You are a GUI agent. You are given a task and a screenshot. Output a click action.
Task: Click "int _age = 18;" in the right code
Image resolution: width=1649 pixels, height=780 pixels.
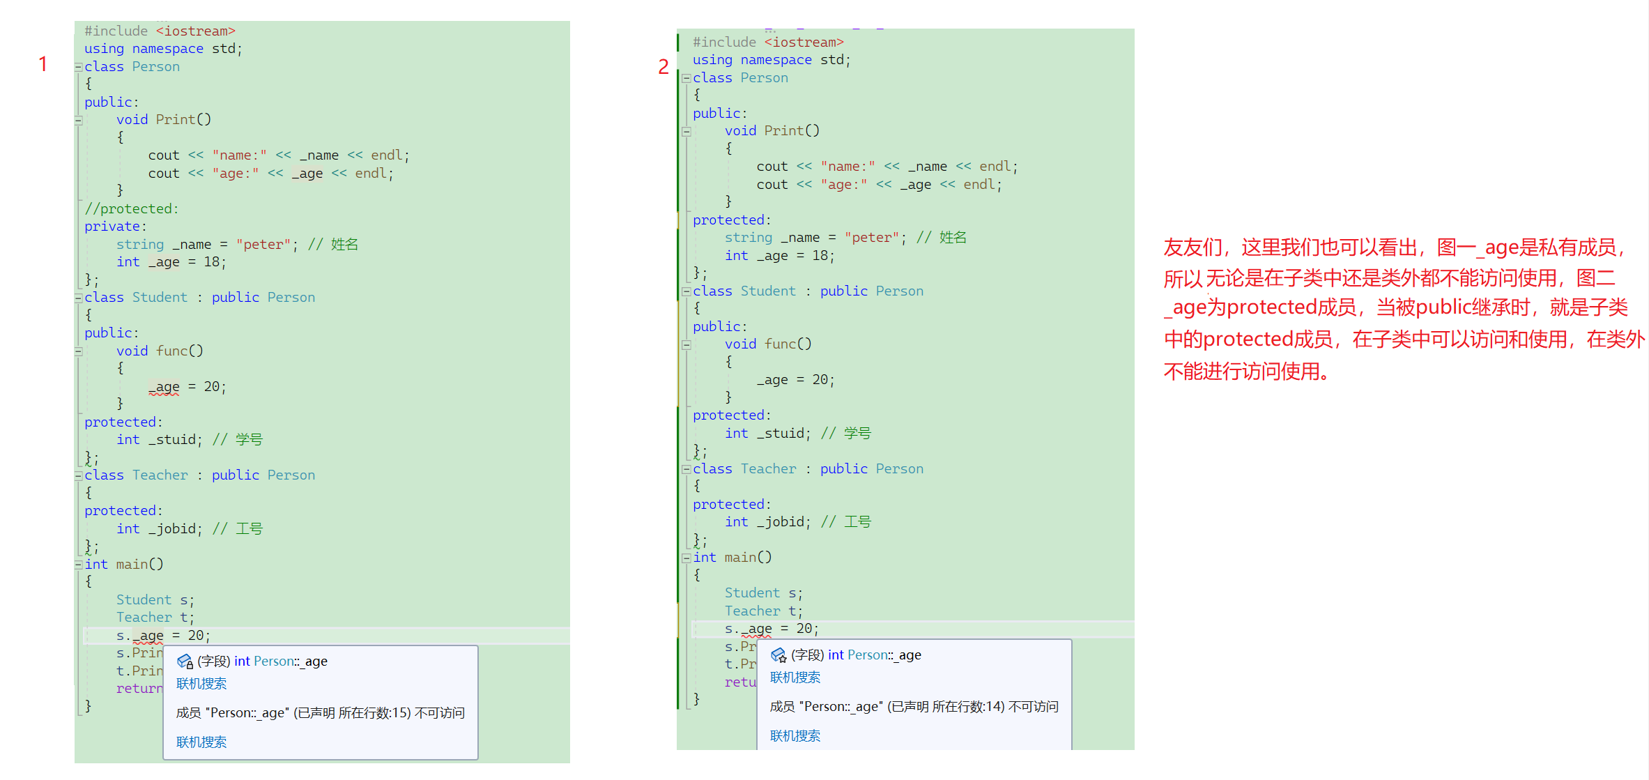pos(780,256)
